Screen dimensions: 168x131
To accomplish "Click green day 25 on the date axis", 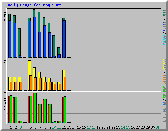I will click(x=128, y=127).
